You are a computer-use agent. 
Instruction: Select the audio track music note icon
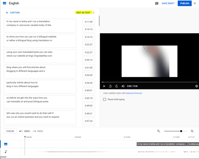pyautogui.click(x=6, y=152)
